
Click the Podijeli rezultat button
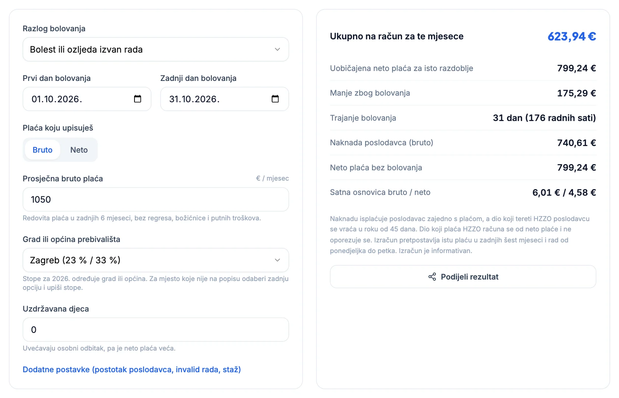pyautogui.click(x=463, y=277)
